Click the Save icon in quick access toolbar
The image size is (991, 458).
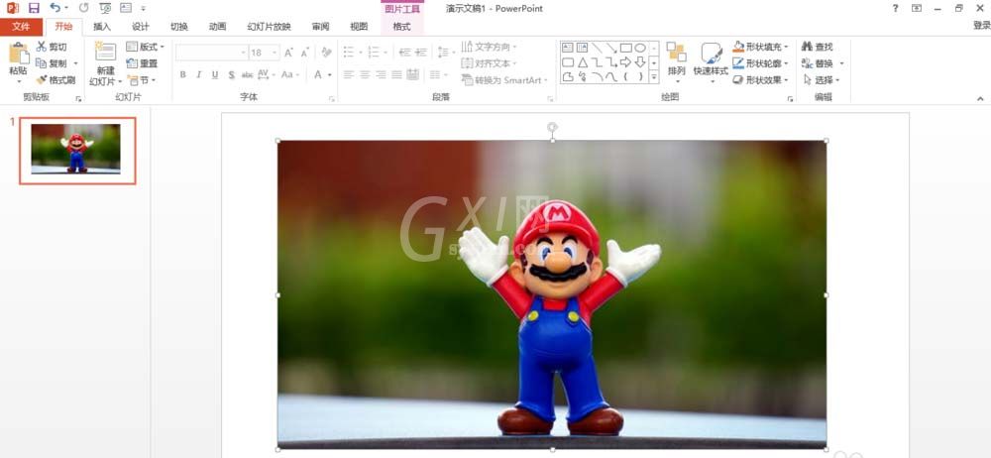click(34, 8)
